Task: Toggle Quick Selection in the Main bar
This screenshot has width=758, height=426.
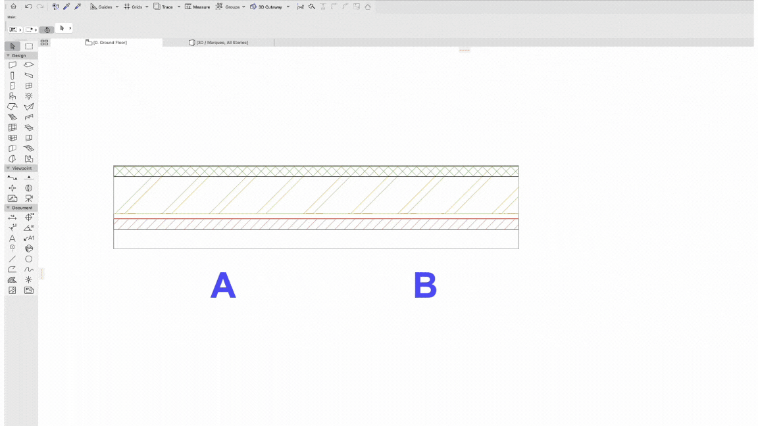Action: [x=47, y=30]
